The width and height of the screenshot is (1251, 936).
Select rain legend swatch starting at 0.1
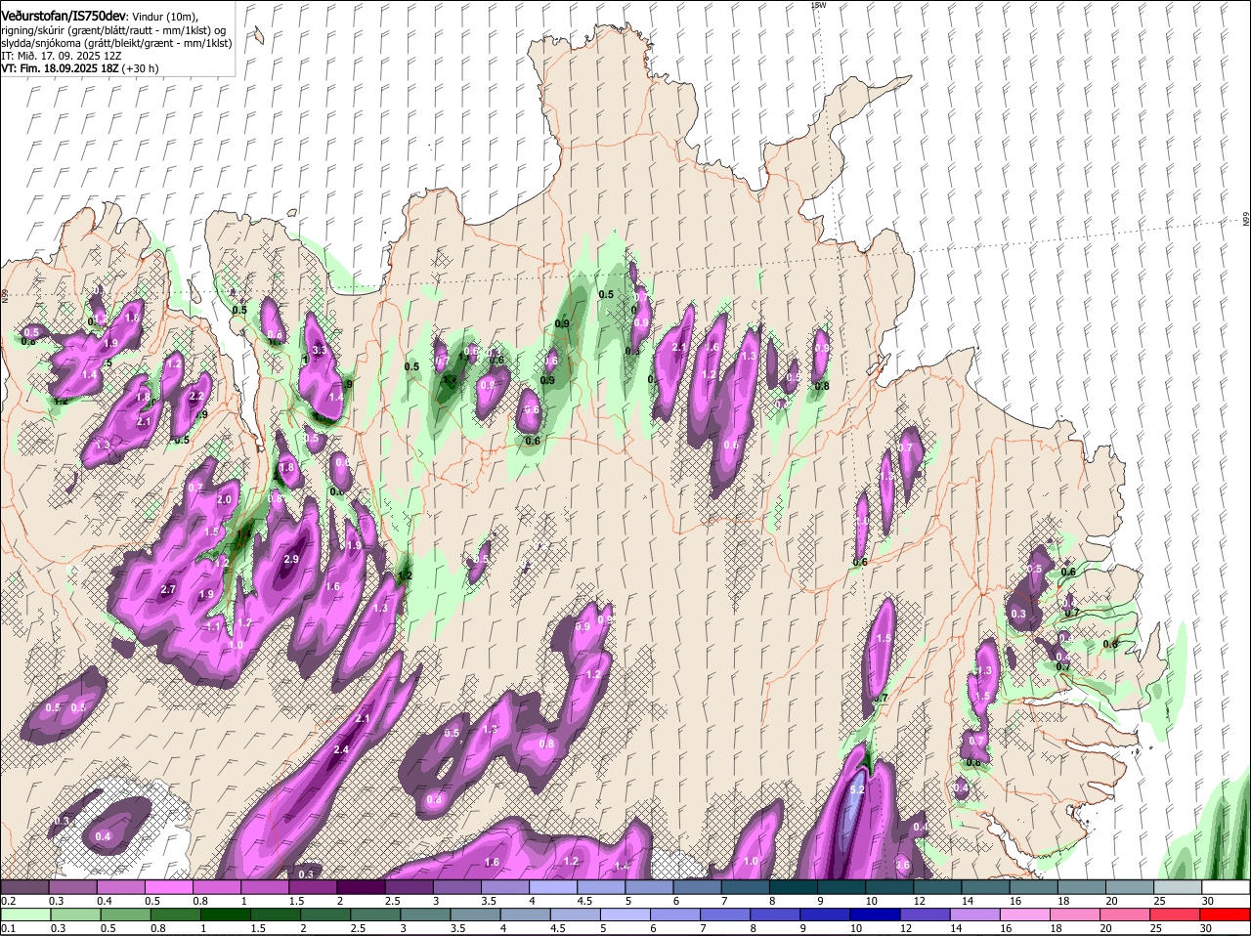[24, 915]
